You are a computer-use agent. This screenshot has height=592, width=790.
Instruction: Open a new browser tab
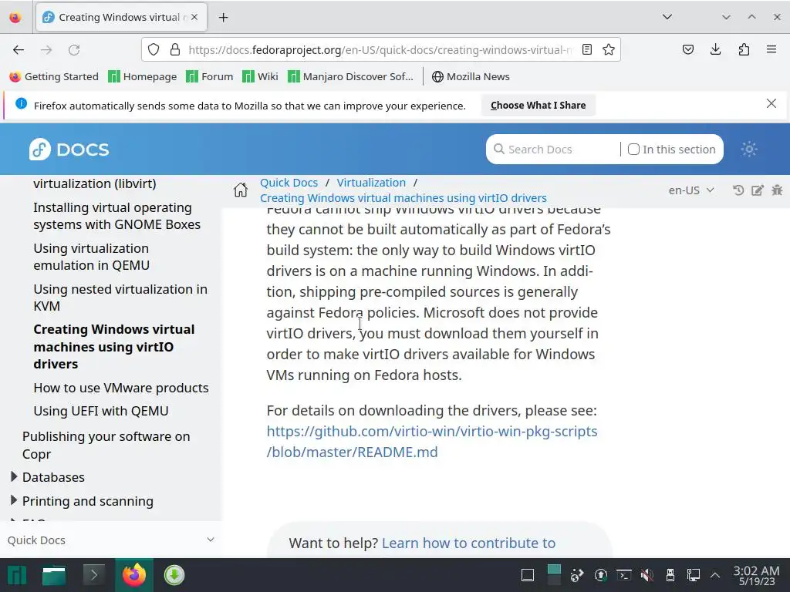(223, 18)
